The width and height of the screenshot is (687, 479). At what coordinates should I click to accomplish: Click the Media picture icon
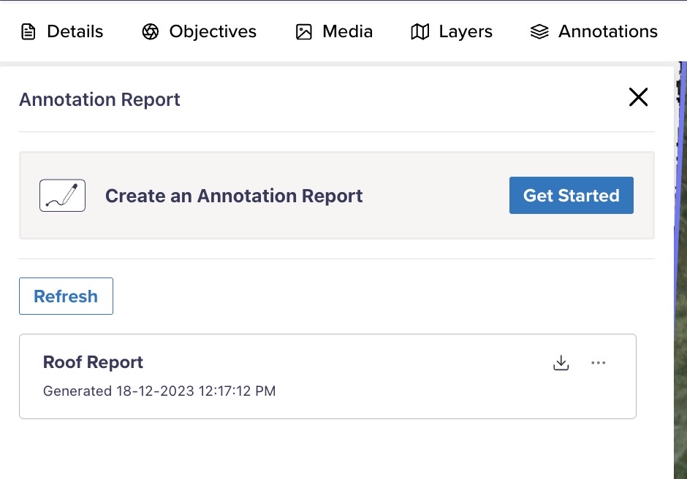coord(303,32)
